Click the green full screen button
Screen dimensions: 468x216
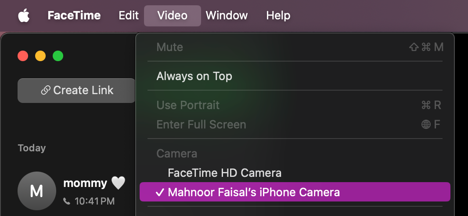[x=58, y=56]
